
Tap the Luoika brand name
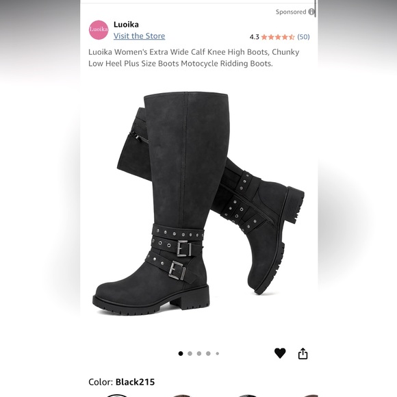tap(126, 25)
